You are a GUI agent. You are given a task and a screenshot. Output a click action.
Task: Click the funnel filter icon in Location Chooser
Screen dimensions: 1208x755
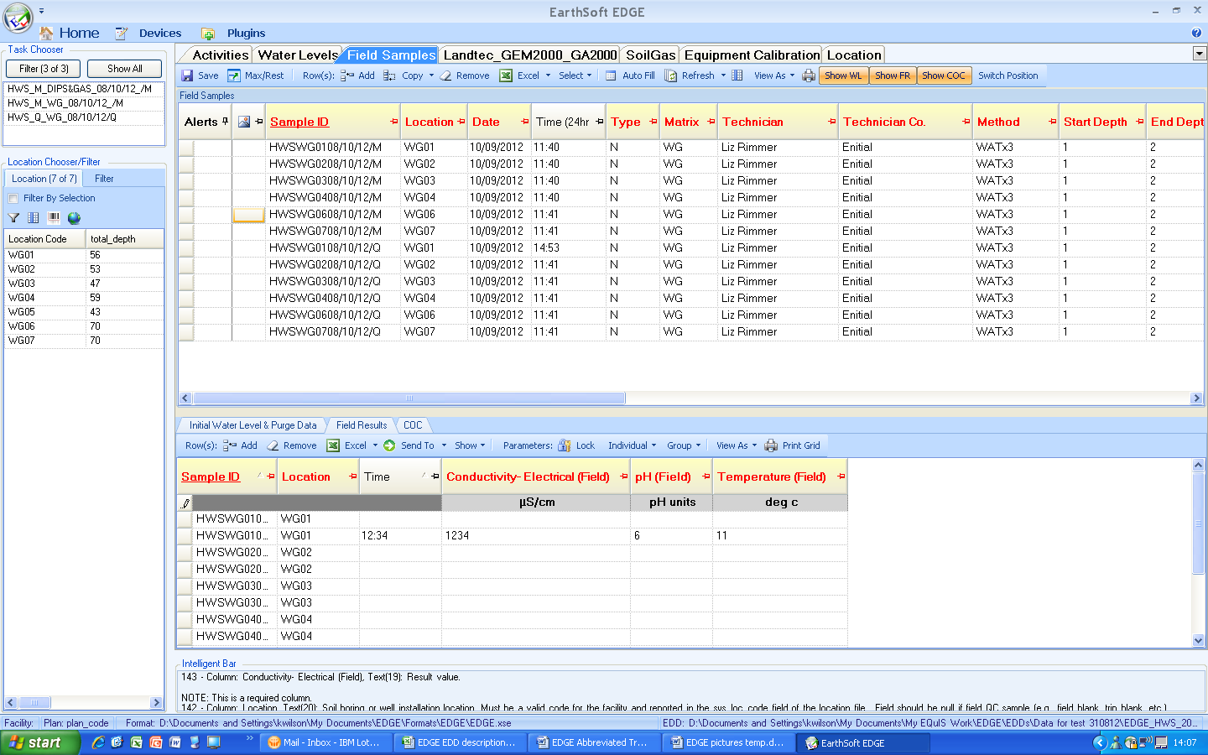coord(13,218)
